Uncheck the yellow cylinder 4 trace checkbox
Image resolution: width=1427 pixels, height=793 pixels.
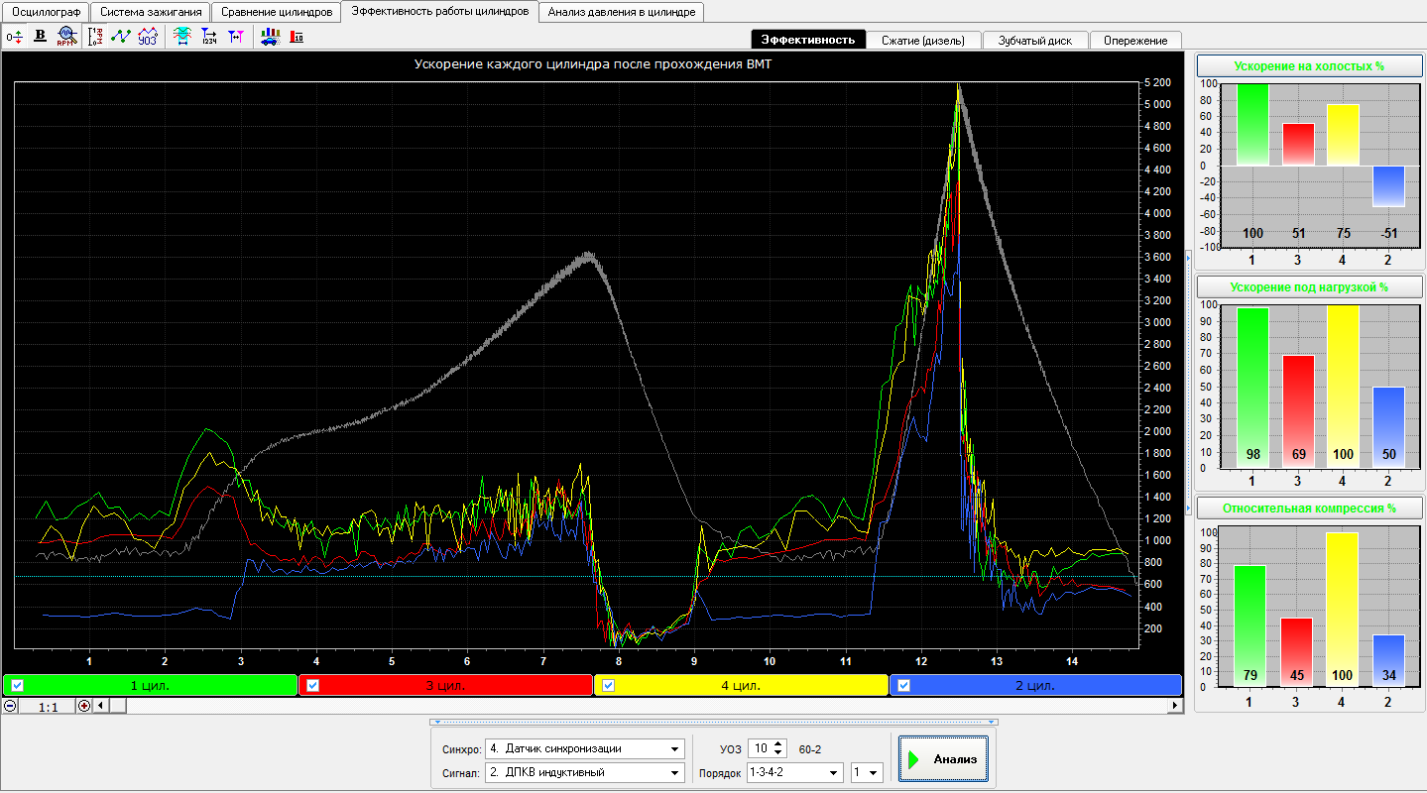(x=608, y=685)
